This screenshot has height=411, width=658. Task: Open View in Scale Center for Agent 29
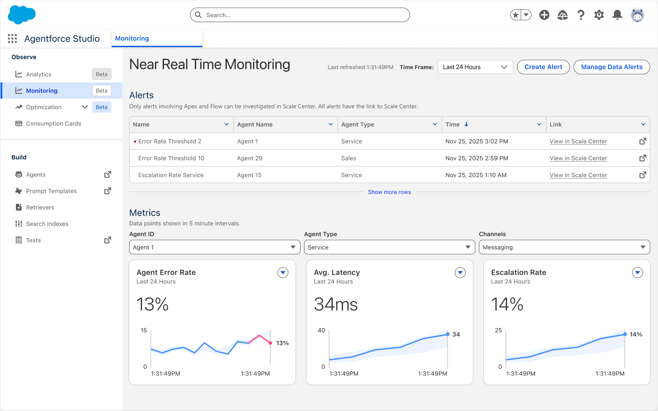[578, 158]
